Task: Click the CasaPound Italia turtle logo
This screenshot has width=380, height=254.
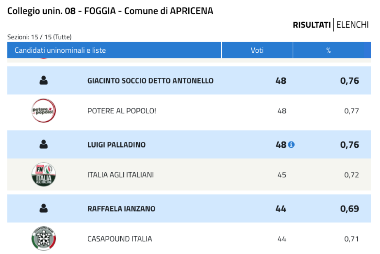Action: (x=44, y=238)
